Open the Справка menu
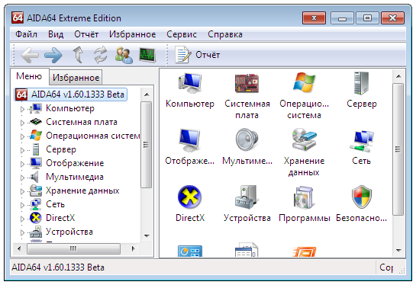Image resolution: width=416 pixels, height=285 pixels. [225, 34]
